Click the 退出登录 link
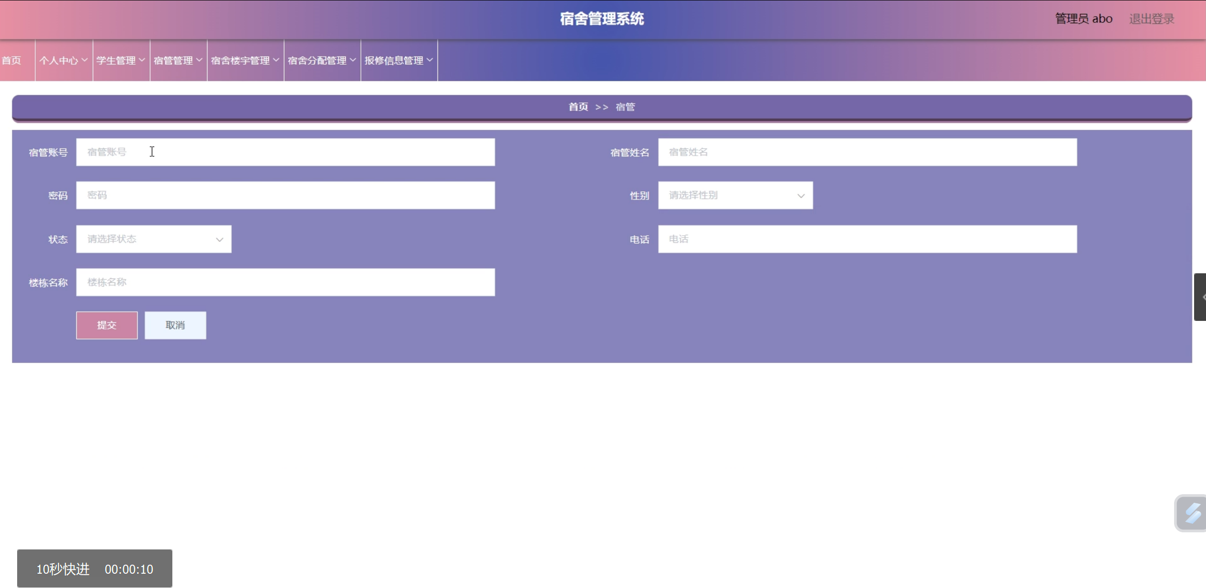The height and width of the screenshot is (588, 1206). tap(1151, 19)
